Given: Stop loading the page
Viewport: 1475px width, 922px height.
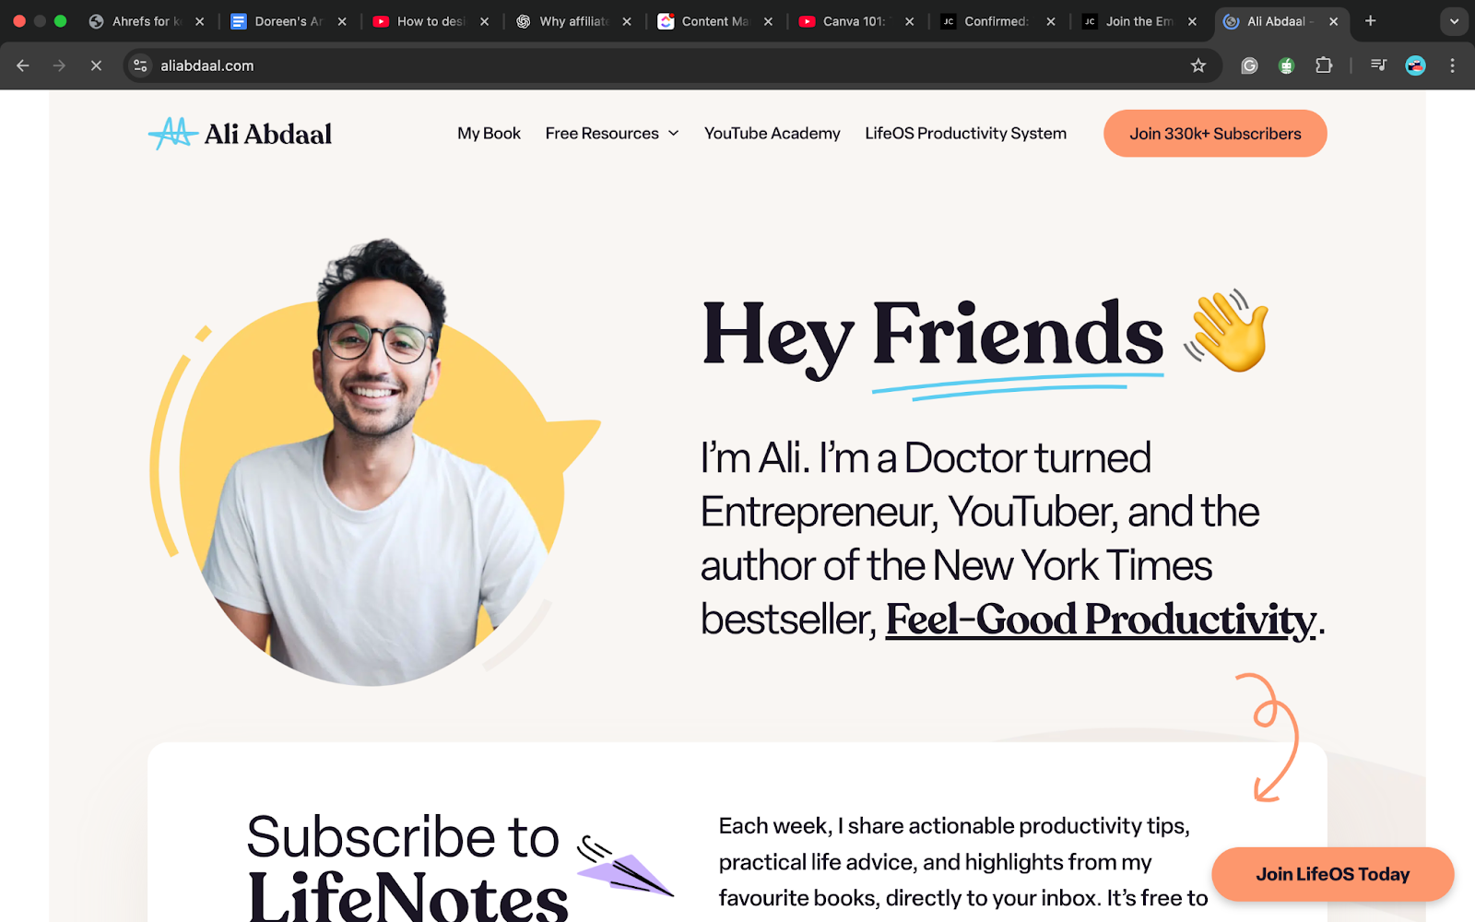Looking at the screenshot, I should pyautogui.click(x=96, y=65).
